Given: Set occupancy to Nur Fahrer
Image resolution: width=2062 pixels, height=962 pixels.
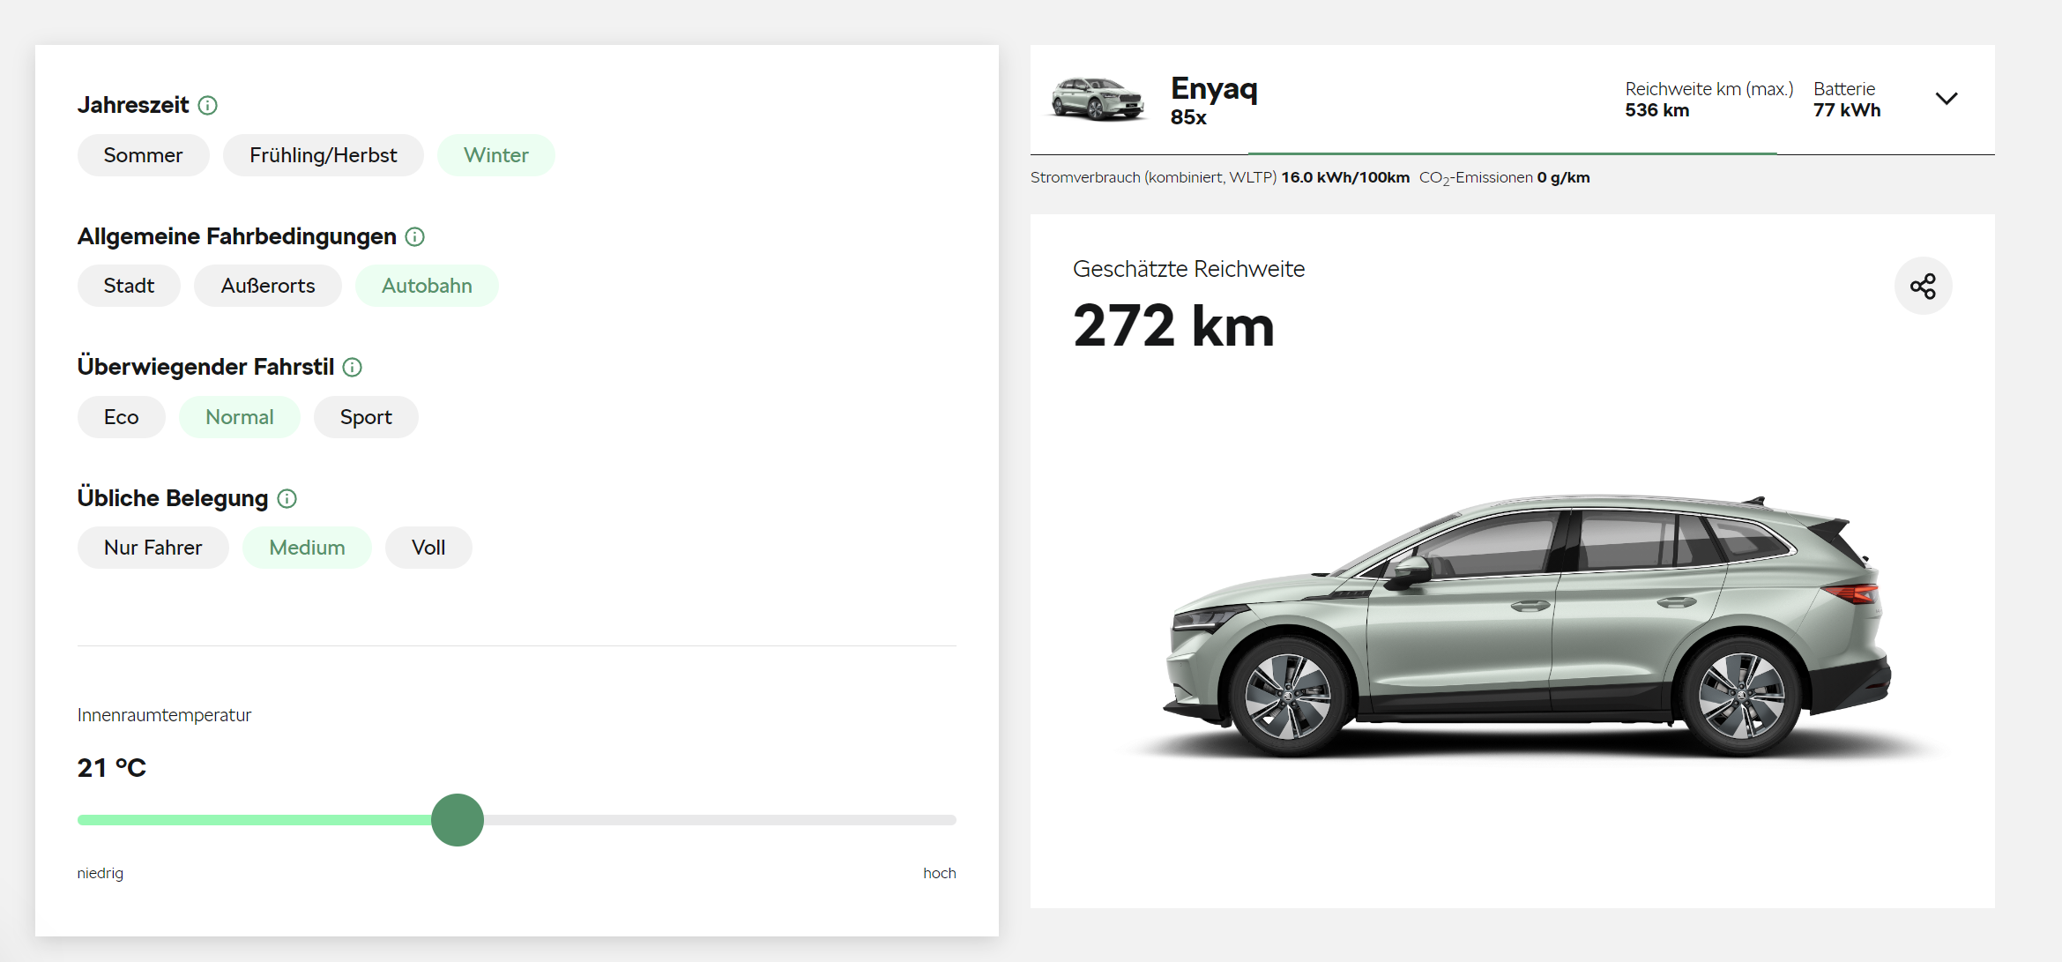Looking at the screenshot, I should [153, 548].
